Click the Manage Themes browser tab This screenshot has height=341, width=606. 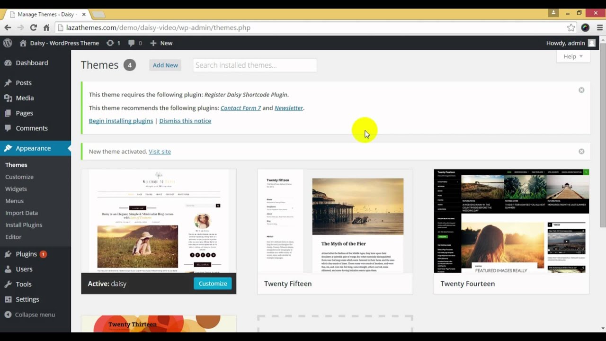coord(46,14)
